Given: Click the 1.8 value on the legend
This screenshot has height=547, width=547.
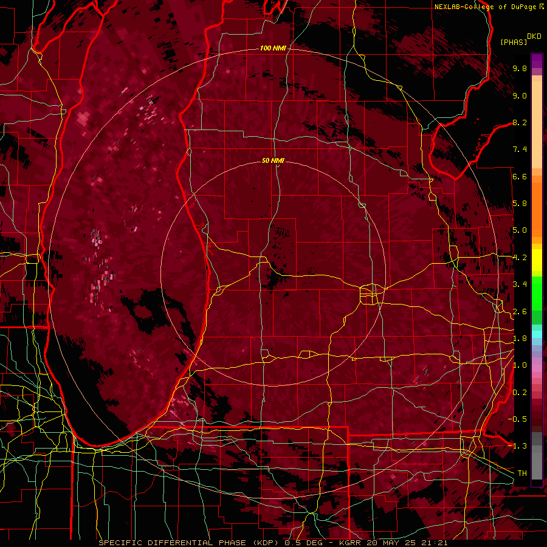Looking at the screenshot, I should (520, 339).
